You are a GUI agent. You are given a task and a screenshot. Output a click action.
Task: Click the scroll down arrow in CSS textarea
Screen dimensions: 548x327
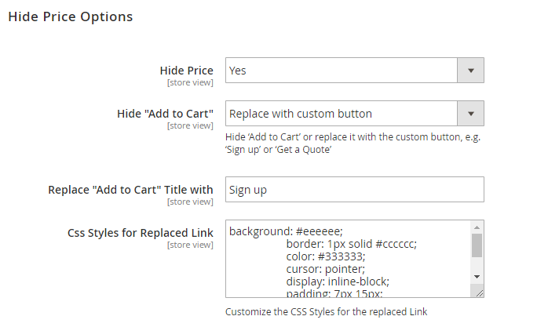[x=477, y=277]
